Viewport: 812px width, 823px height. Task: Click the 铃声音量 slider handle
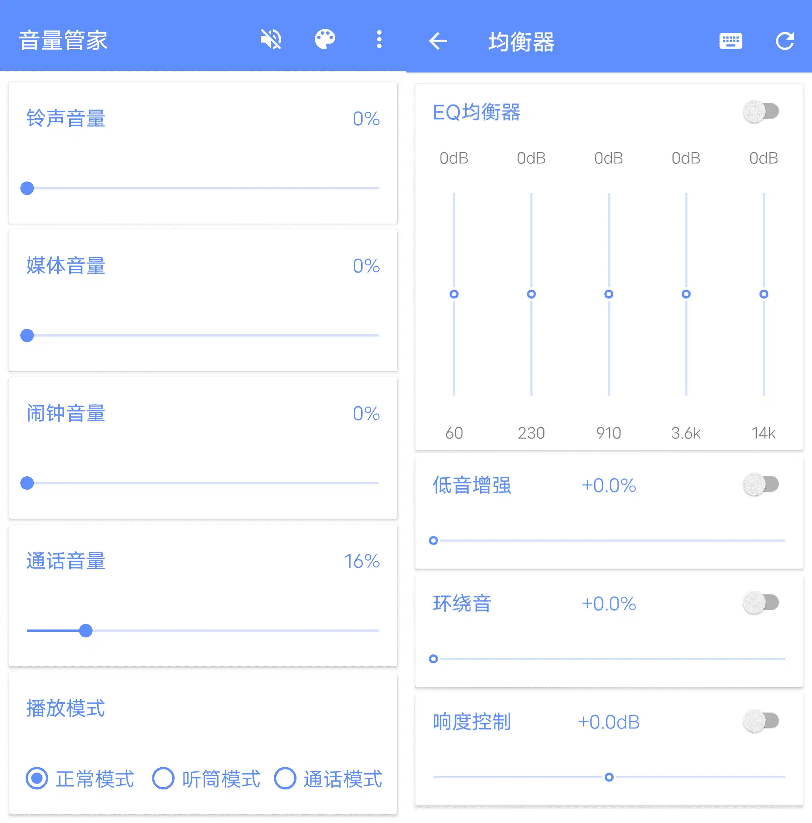coord(27,188)
